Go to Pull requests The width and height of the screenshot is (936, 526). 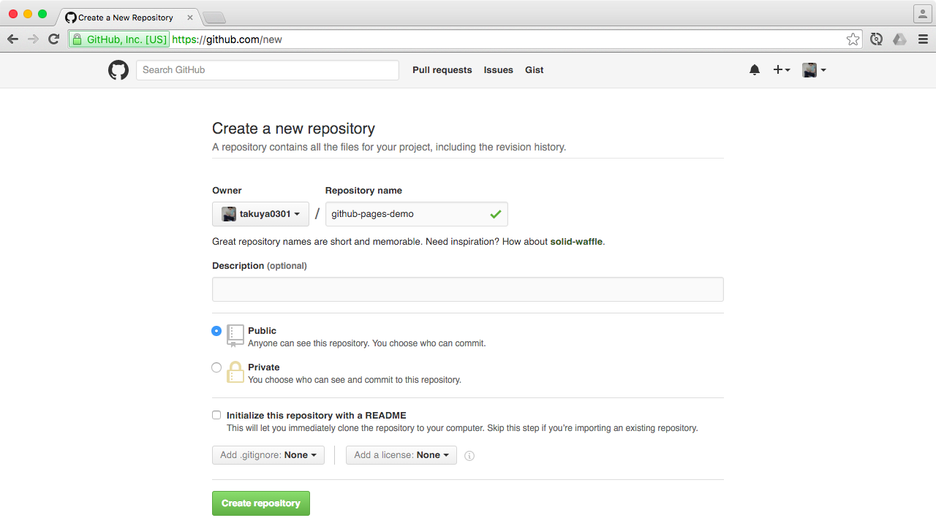tap(442, 69)
